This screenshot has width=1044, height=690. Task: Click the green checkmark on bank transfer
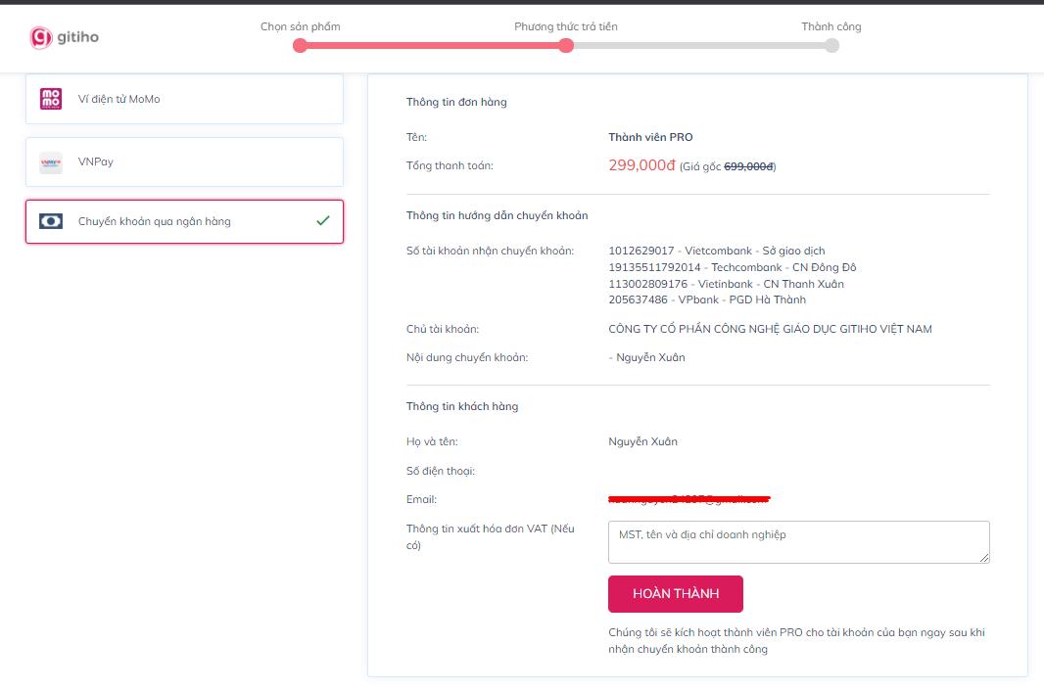pyautogui.click(x=323, y=221)
